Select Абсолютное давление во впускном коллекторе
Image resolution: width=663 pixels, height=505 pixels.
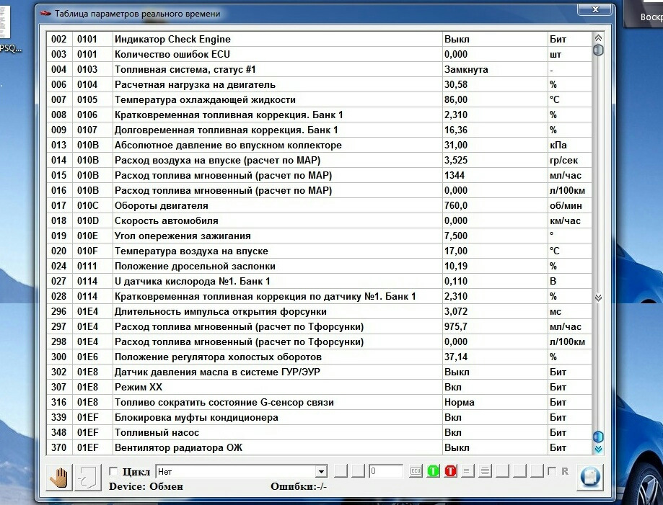click(x=320, y=146)
